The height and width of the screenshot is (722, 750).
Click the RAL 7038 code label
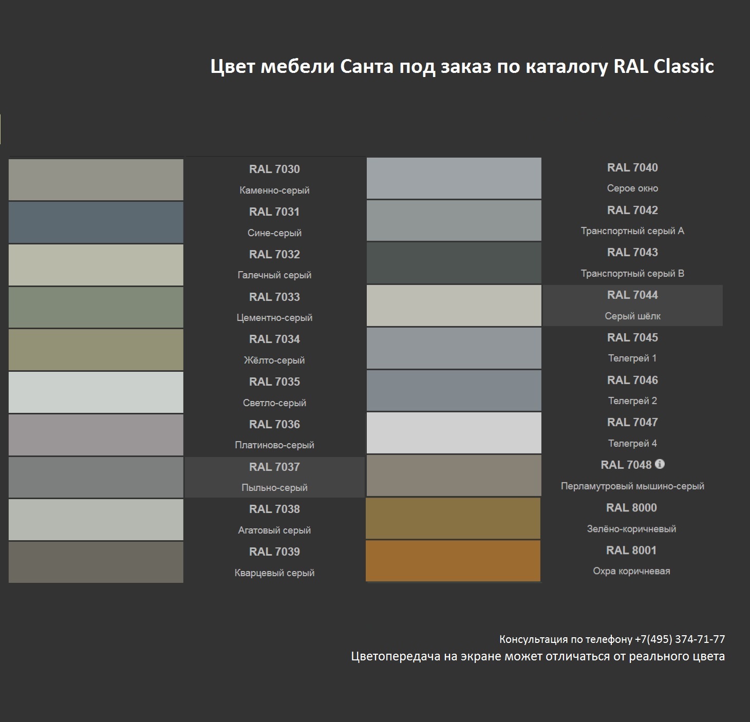click(274, 509)
